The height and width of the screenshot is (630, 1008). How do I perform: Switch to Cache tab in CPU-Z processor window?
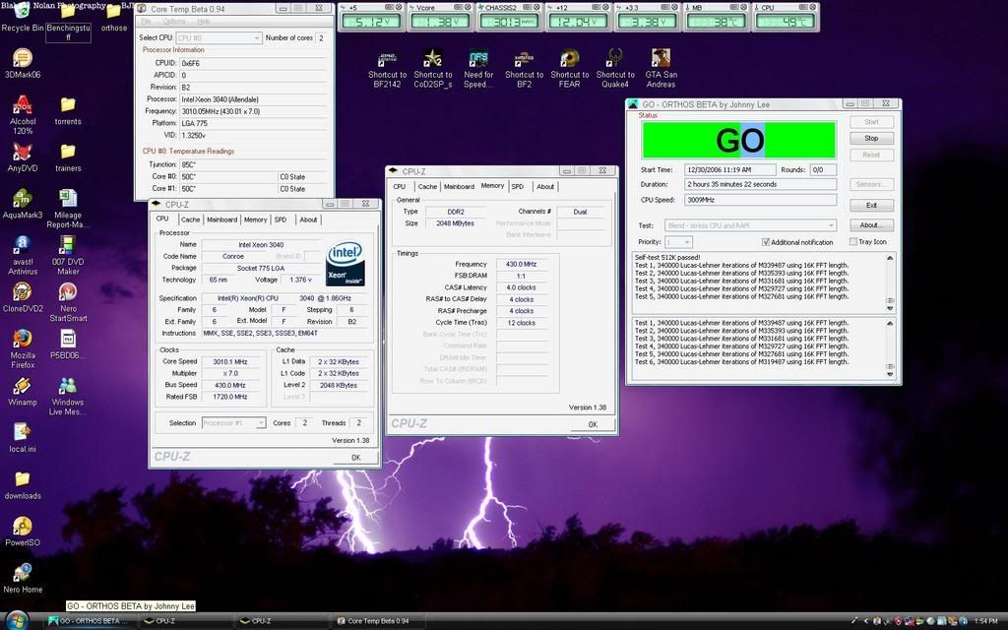pyautogui.click(x=190, y=220)
